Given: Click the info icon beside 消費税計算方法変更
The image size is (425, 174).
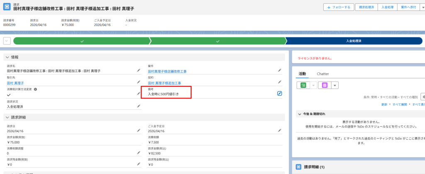Looking at the screenshot, I should click(x=35, y=89).
